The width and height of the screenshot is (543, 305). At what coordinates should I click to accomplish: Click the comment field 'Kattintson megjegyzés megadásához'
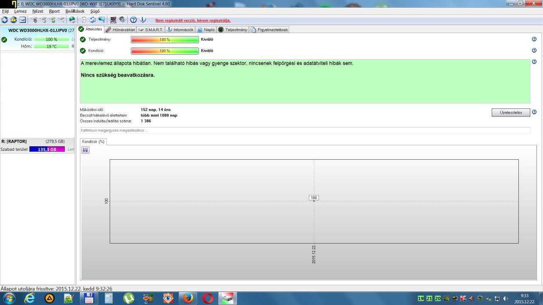click(305, 130)
